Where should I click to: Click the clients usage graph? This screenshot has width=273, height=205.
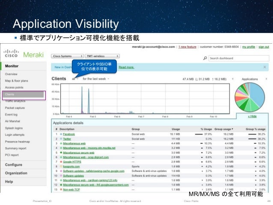coord(145,99)
